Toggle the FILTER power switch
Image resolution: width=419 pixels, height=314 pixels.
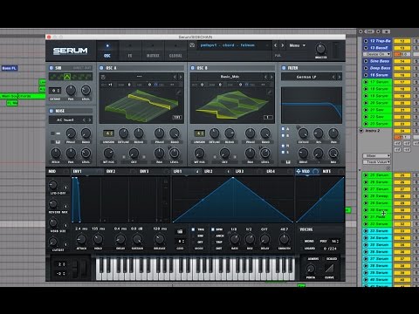(x=284, y=68)
